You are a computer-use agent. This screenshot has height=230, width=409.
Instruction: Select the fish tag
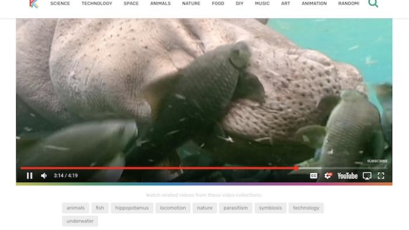point(100,208)
